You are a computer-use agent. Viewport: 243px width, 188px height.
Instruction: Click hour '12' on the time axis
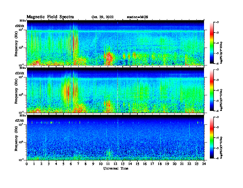coord(115,164)
